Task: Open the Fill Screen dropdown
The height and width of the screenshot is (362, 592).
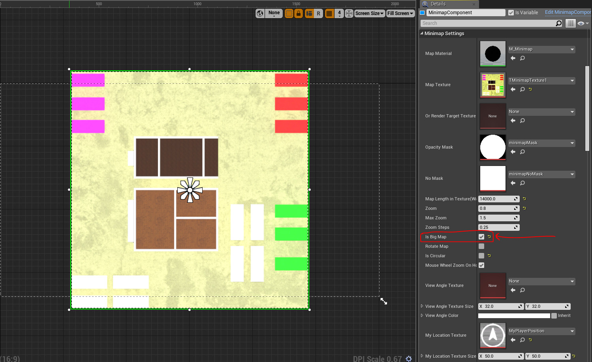Action: (x=400, y=13)
